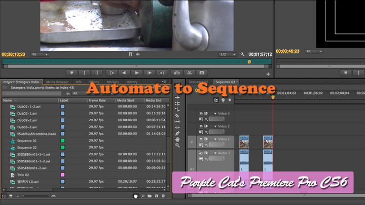
Task: Open Project panel flyout menu
Action: pyautogui.click(x=164, y=82)
